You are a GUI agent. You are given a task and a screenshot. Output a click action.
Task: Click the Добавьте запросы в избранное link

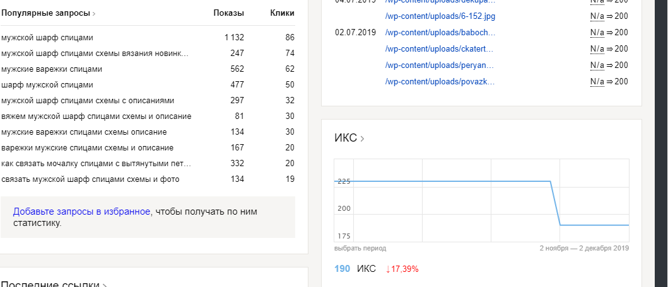pos(81,211)
